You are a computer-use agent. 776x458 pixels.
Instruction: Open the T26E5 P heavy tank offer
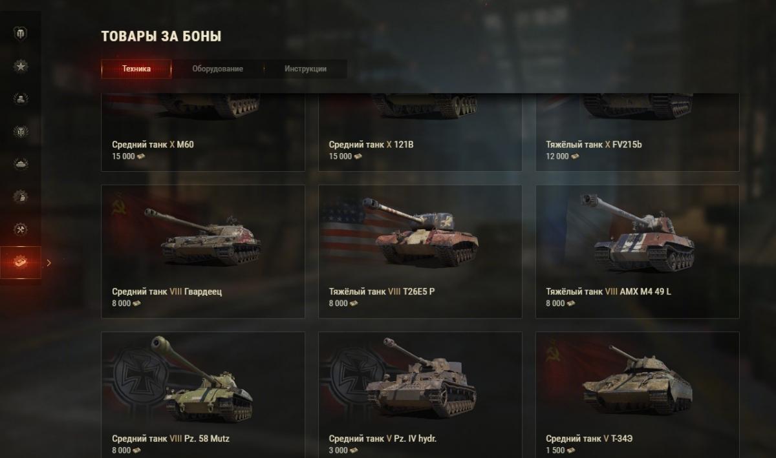[x=420, y=251]
